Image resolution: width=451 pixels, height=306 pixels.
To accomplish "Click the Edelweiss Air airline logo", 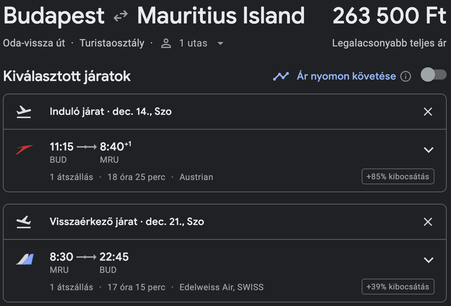I will tap(24, 259).
